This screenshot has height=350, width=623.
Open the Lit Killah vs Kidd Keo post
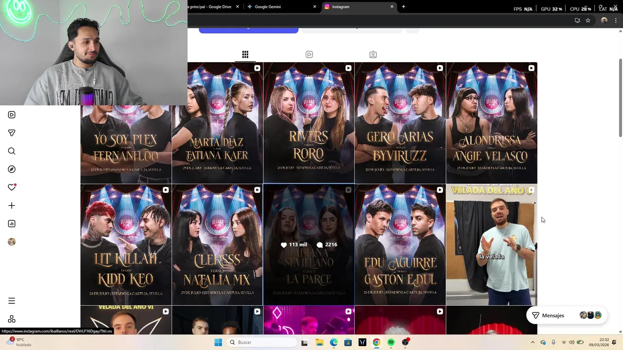tap(126, 245)
